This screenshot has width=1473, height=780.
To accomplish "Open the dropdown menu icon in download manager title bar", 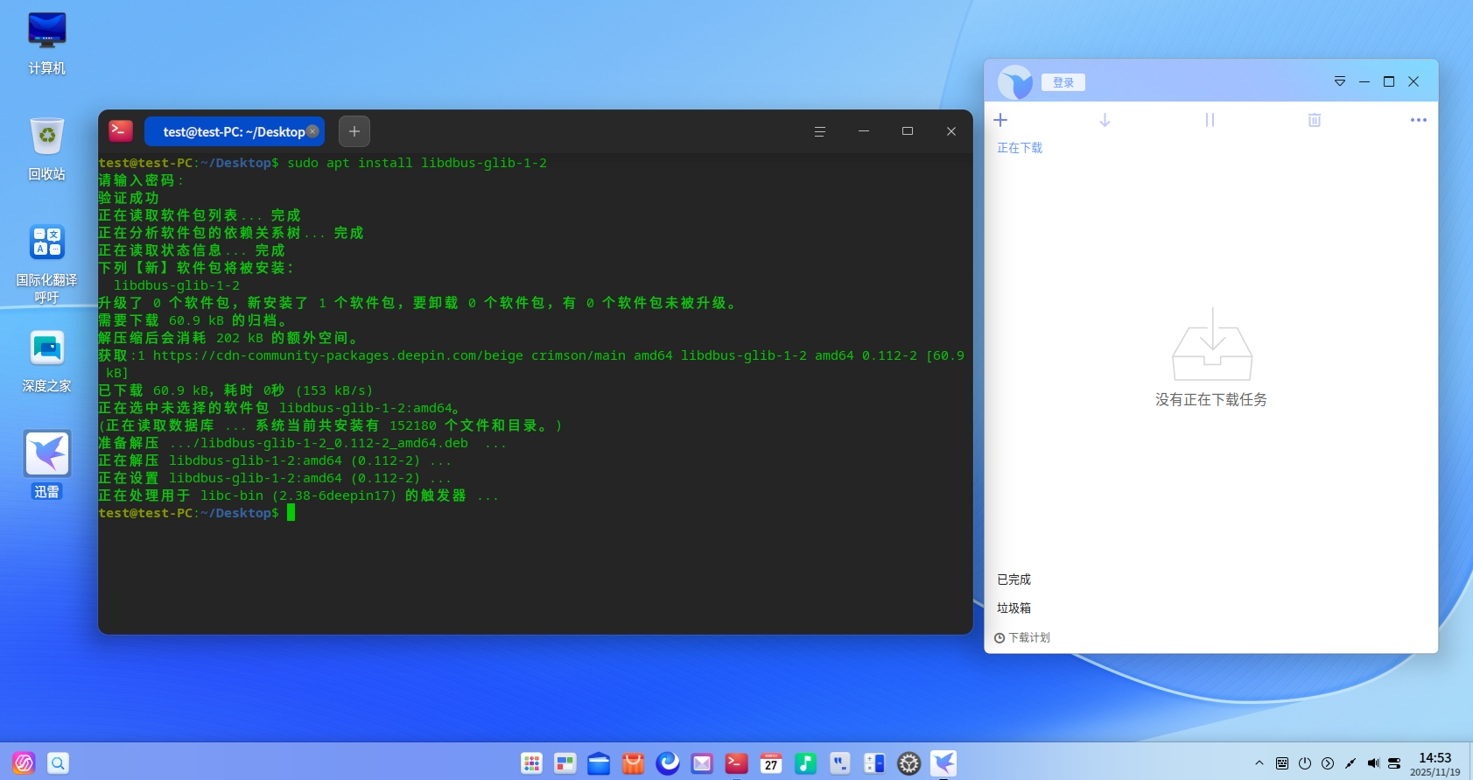I will pyautogui.click(x=1339, y=81).
